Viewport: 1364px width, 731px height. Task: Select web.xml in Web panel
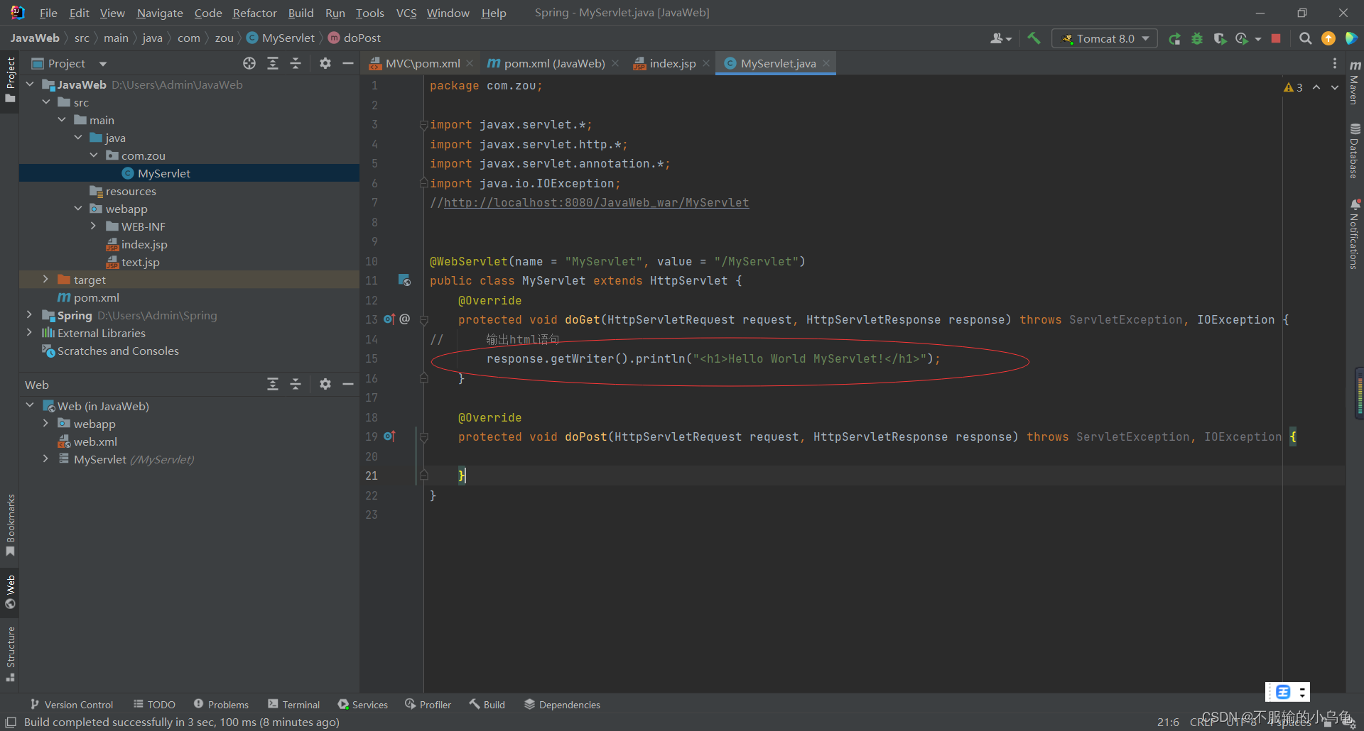[95, 441]
